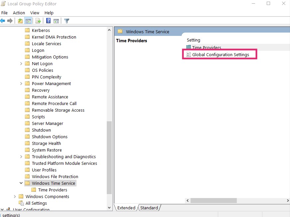This screenshot has width=290, height=217.
Task: Click the Export List toolbar icon
Action: [x=38, y=21]
